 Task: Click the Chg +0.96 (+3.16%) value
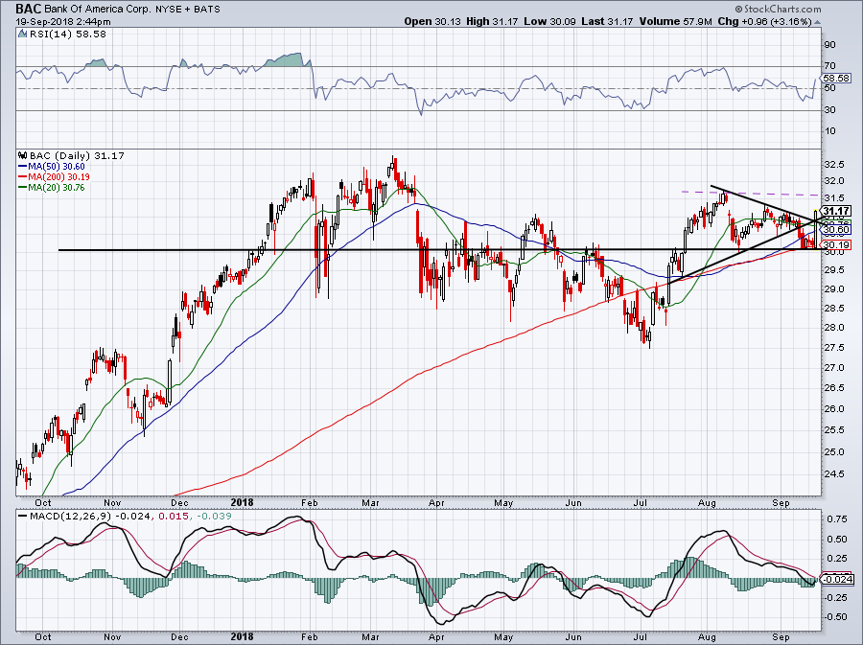[x=764, y=21]
